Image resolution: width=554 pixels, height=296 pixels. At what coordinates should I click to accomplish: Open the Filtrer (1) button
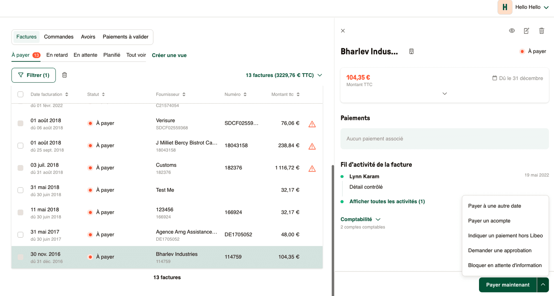[33, 75]
